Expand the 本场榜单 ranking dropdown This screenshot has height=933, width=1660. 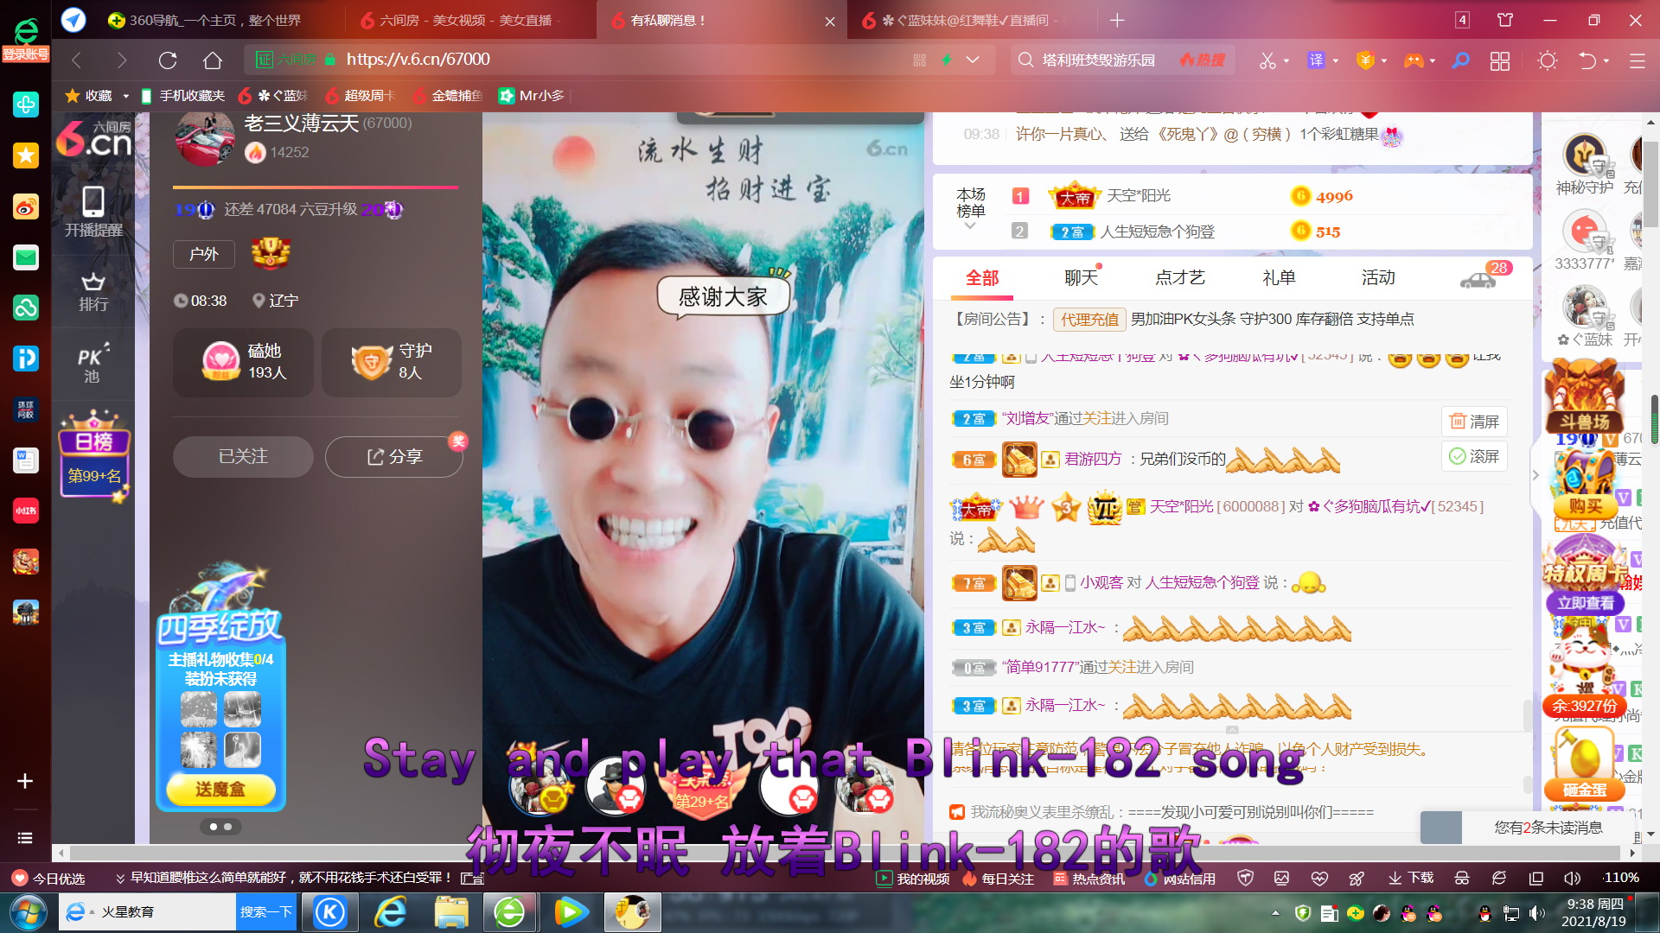970,226
